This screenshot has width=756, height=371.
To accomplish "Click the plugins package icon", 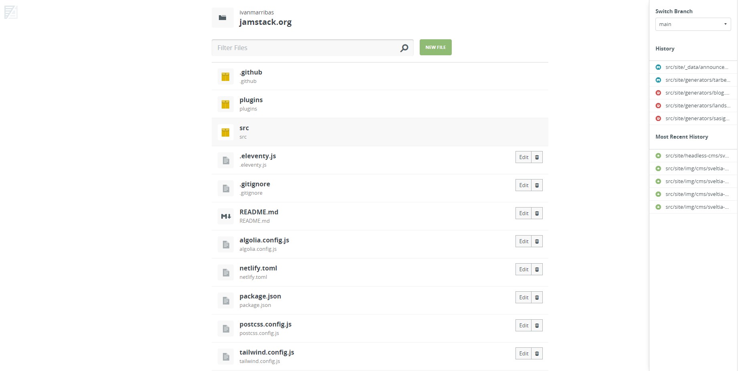I will coord(225,104).
